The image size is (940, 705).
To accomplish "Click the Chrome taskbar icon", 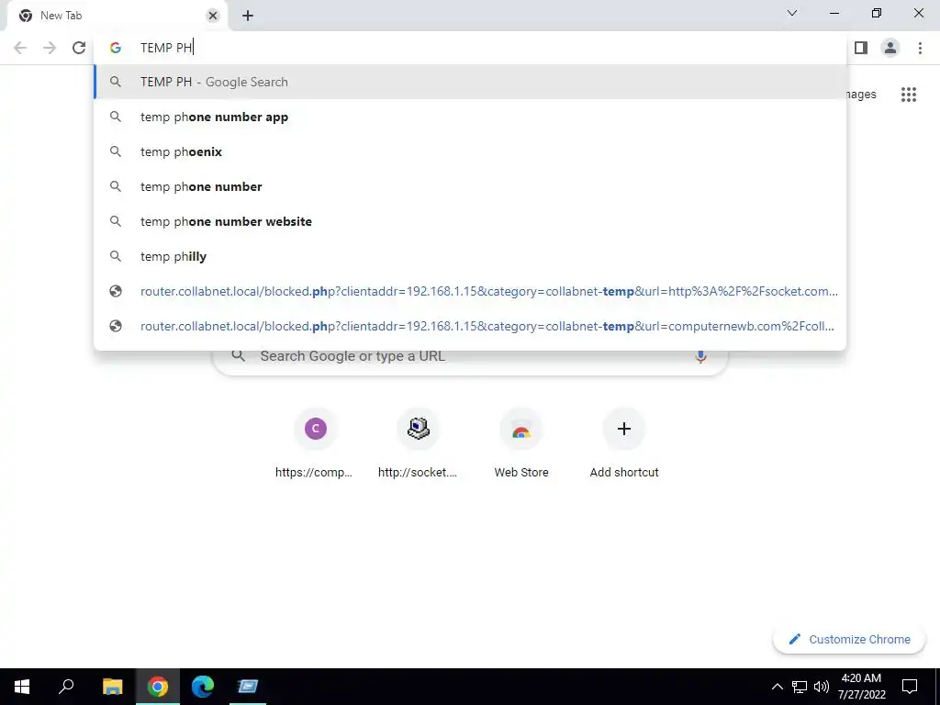I will click(158, 687).
